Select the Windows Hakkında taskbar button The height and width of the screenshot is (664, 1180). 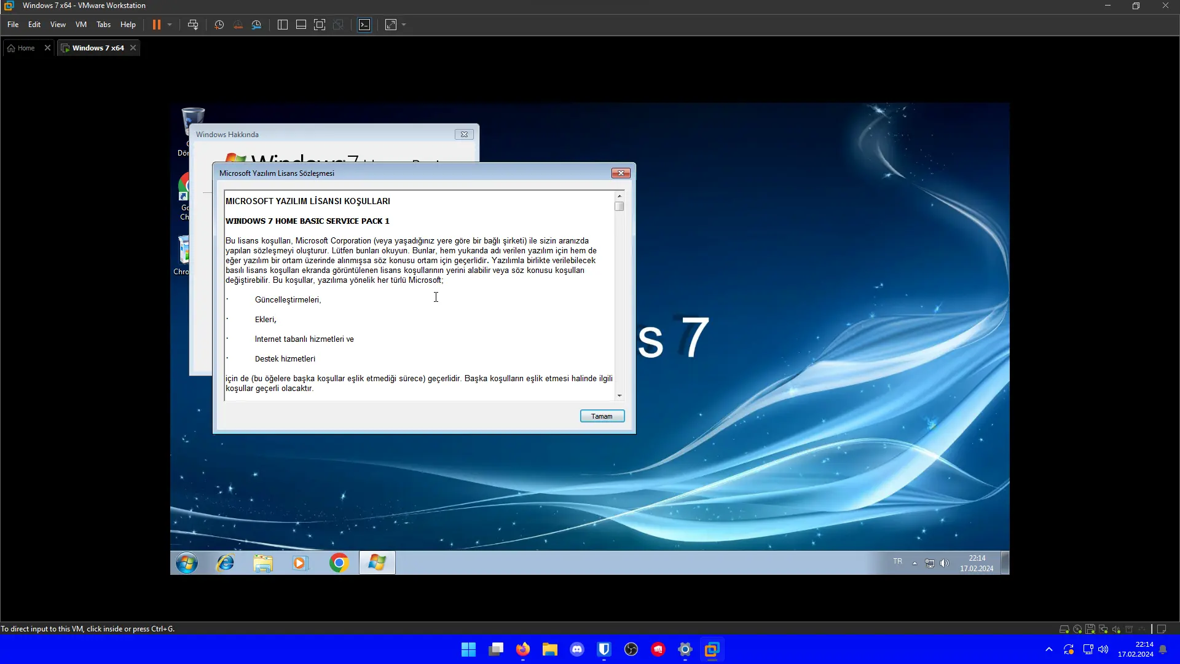click(x=377, y=563)
